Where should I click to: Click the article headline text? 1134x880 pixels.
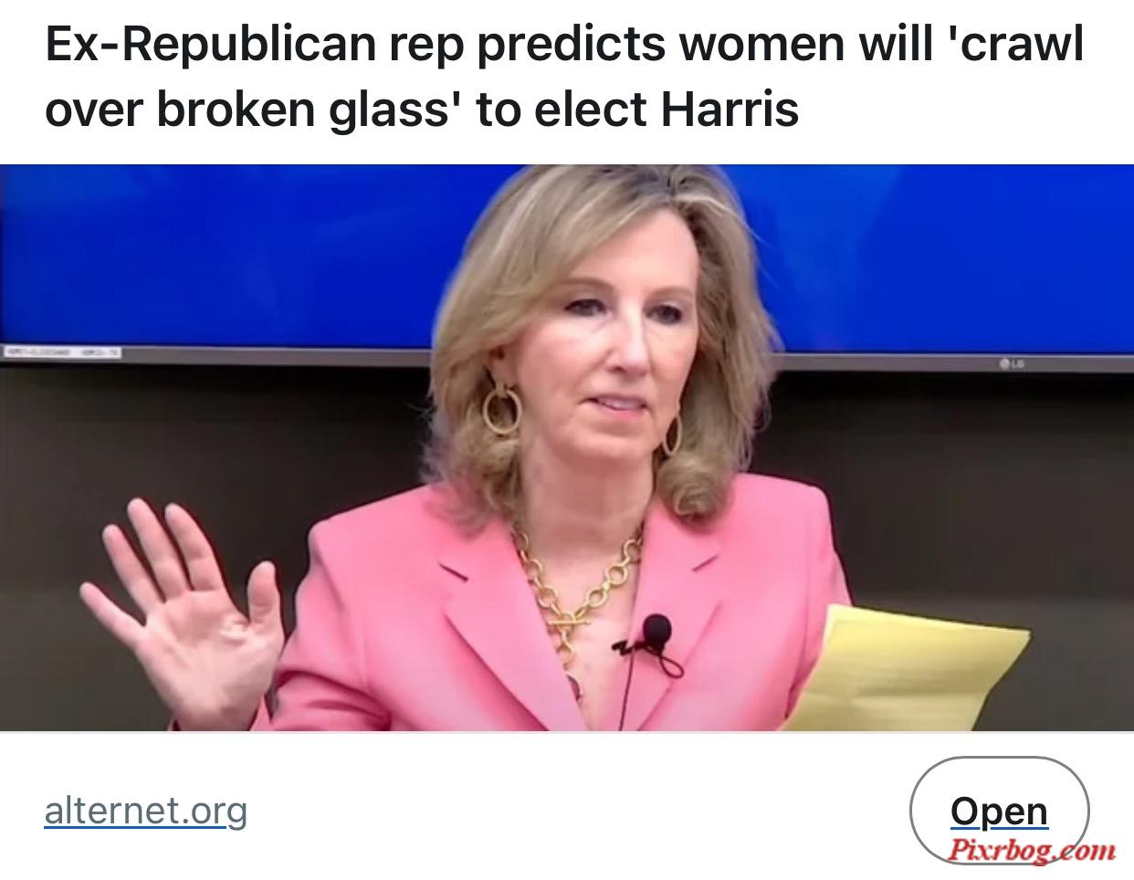point(564,78)
